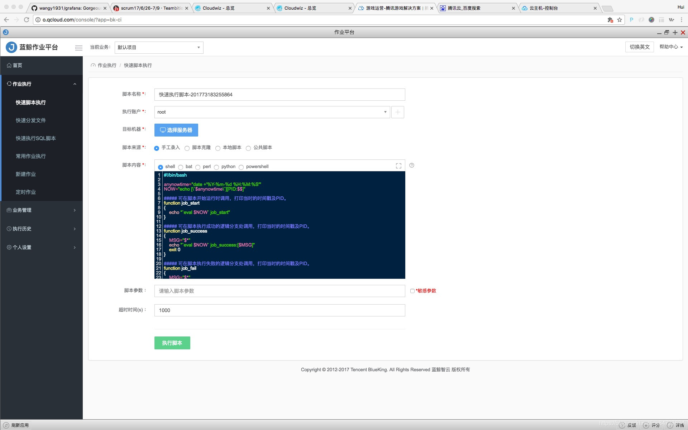This screenshot has width=688, height=430.
Task: Click the help question icon beside script editor
Action: [412, 165]
